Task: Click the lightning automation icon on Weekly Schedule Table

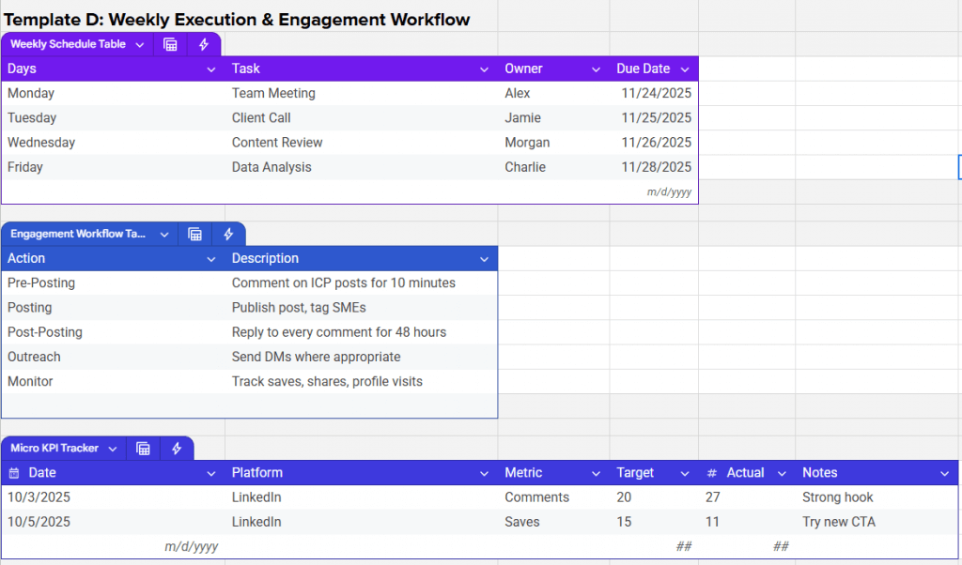Action: coord(203,43)
